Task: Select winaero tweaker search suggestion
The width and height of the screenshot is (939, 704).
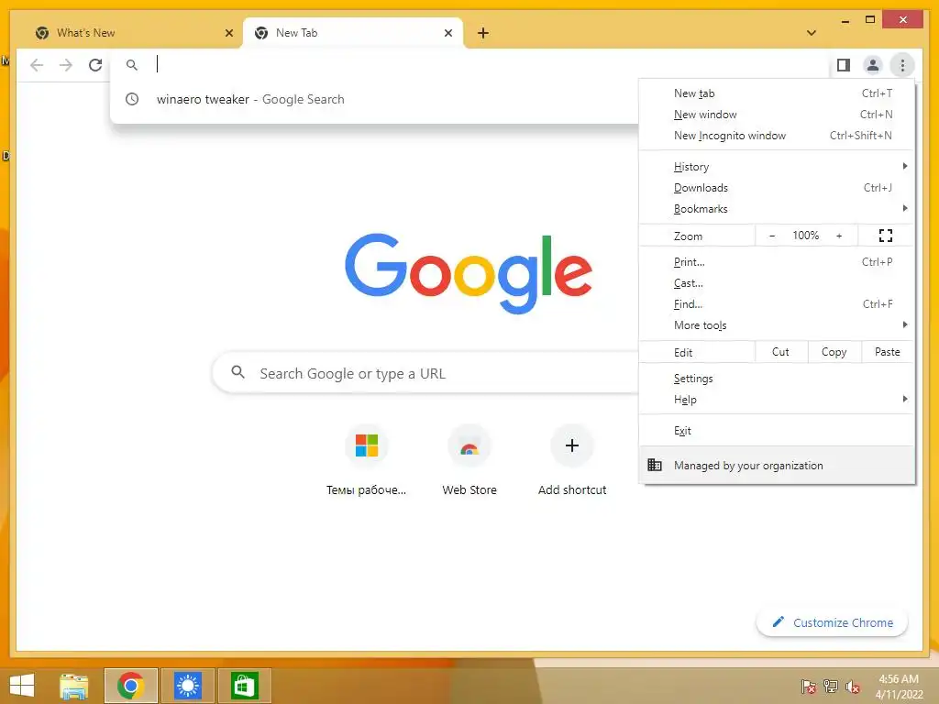Action: click(375, 99)
